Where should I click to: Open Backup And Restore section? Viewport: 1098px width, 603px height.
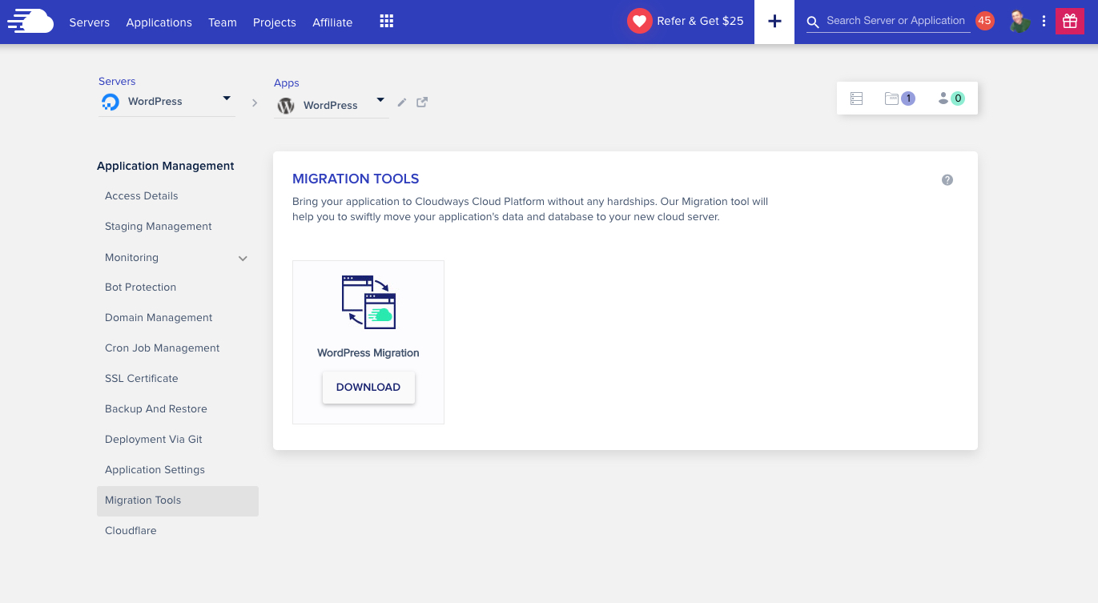155,409
